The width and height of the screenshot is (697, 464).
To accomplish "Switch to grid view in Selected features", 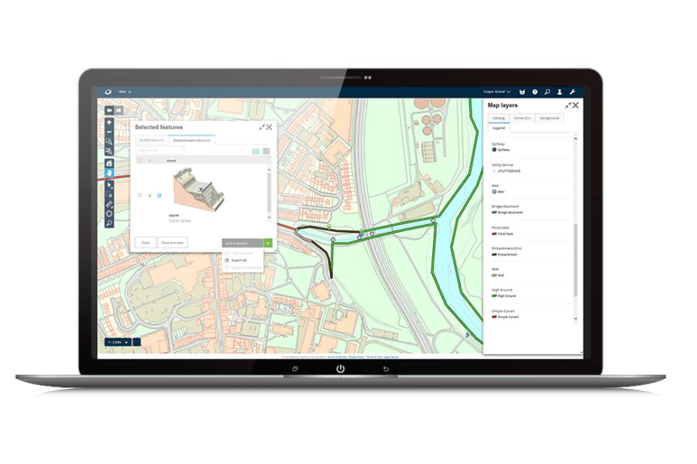I will point(266,151).
